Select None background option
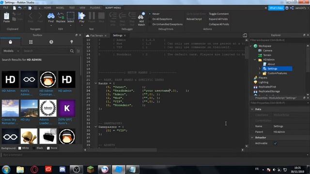This screenshot has width=310, height=174. pyautogui.click(x=52, y=148)
